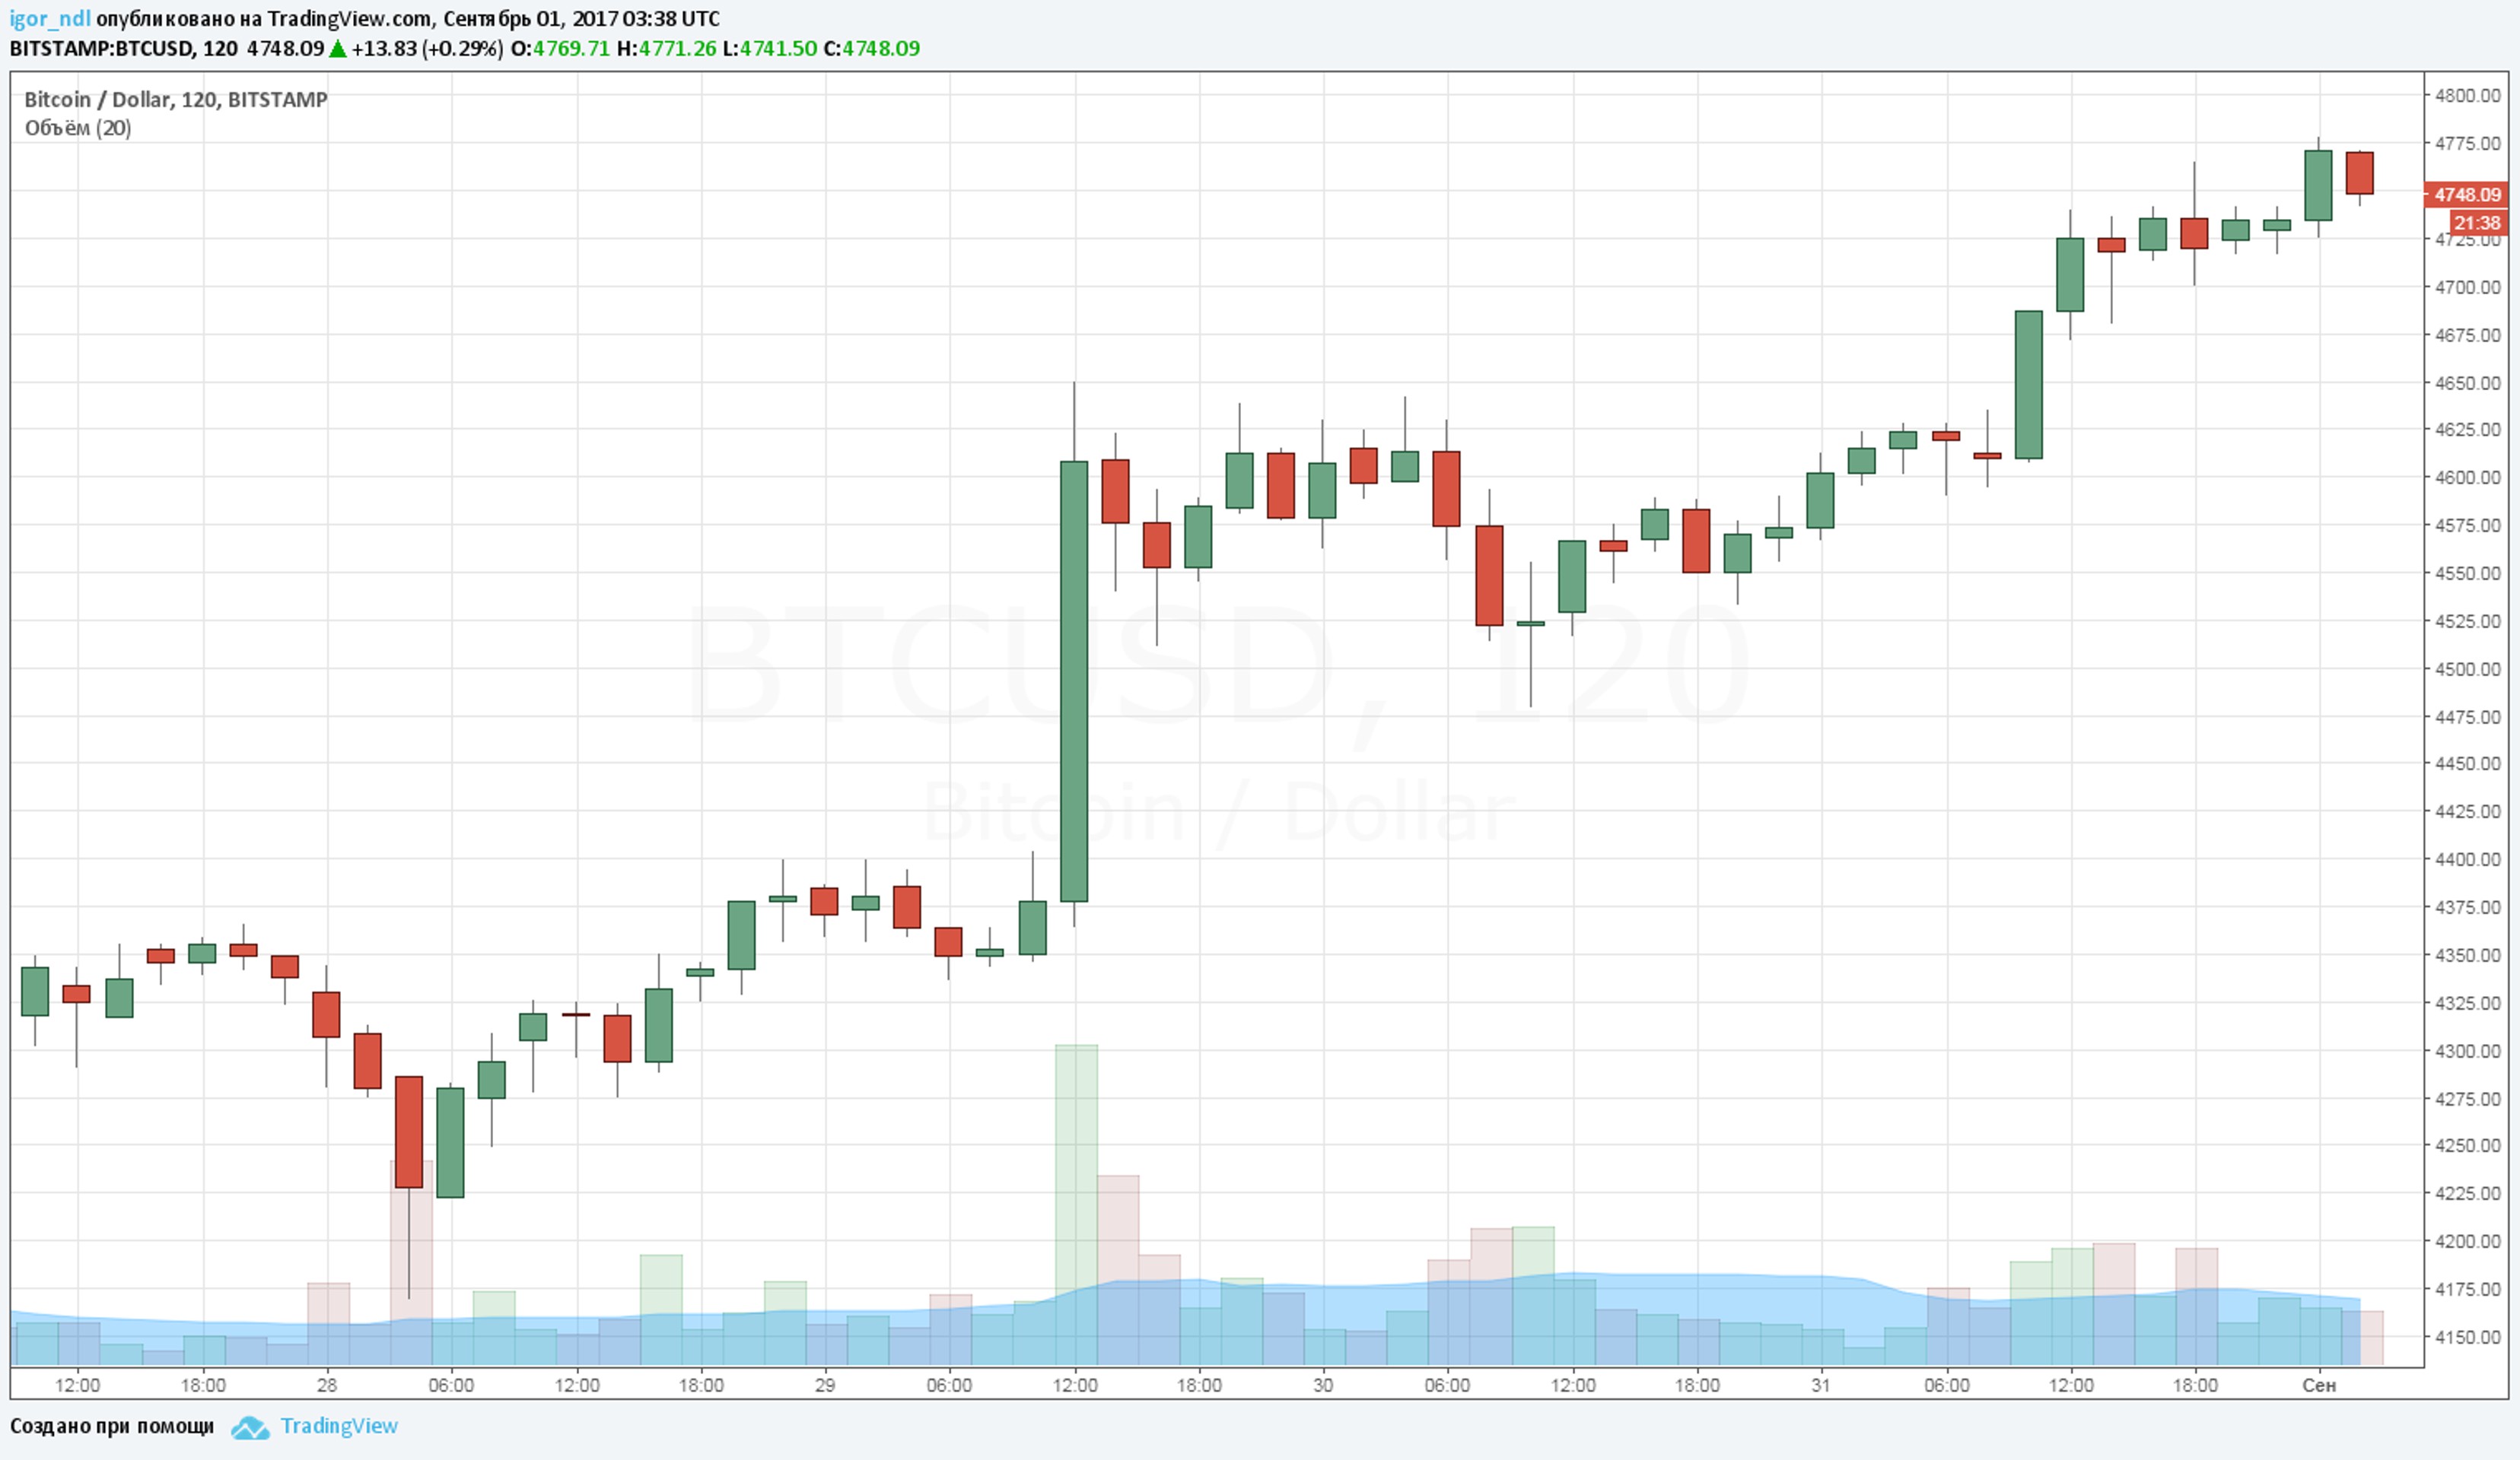Click the red 4748.09 current price label
This screenshot has height=1460, width=2520.
[x=2467, y=195]
